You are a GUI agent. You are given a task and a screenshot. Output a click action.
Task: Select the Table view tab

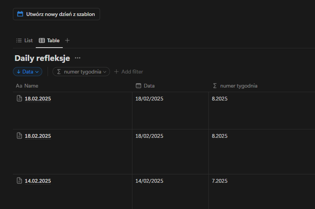49,40
